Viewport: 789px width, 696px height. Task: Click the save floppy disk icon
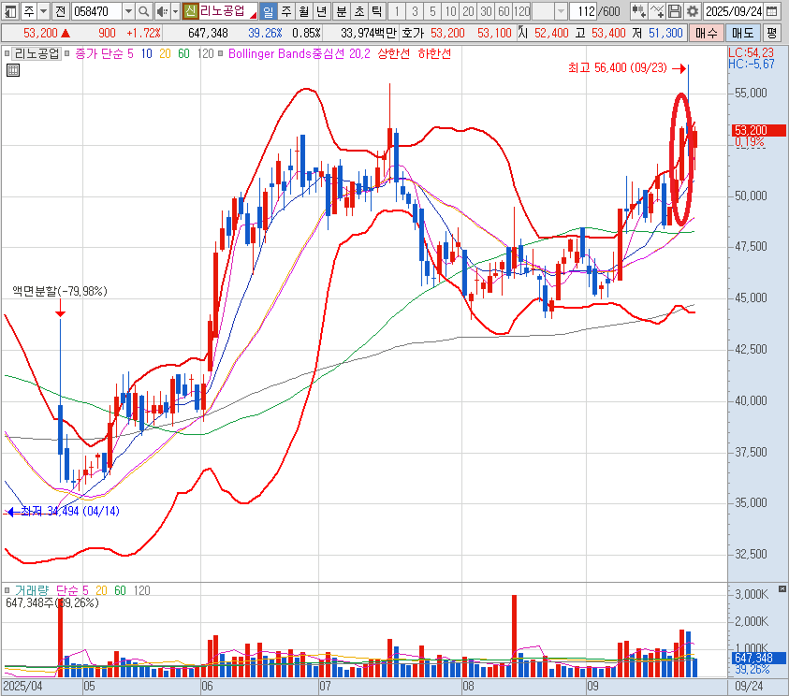pyautogui.click(x=675, y=11)
